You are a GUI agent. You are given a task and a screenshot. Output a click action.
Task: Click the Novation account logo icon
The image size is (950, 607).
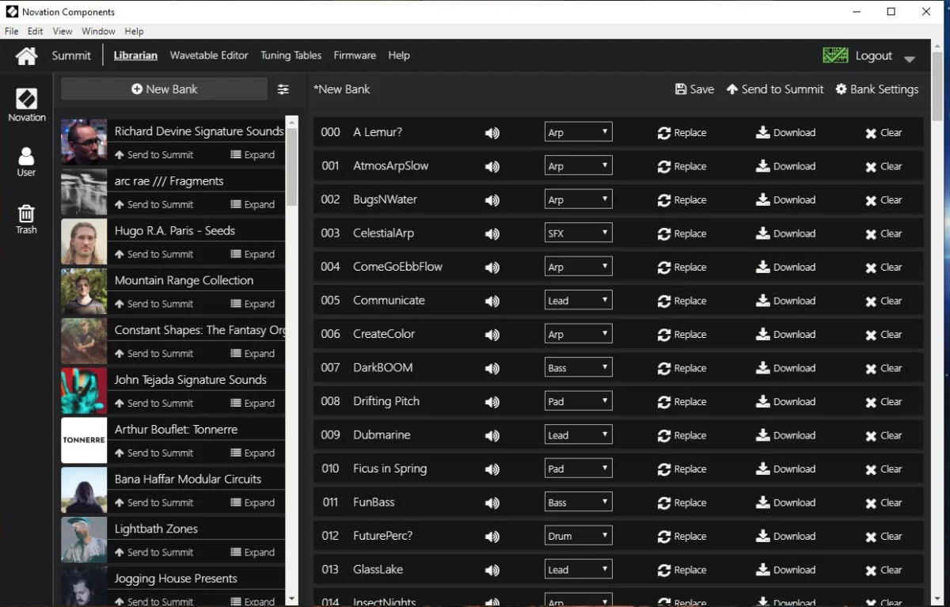tap(835, 55)
